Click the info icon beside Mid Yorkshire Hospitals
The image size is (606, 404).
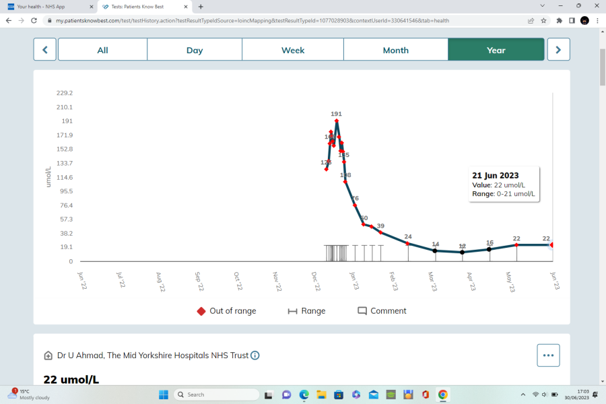(255, 356)
